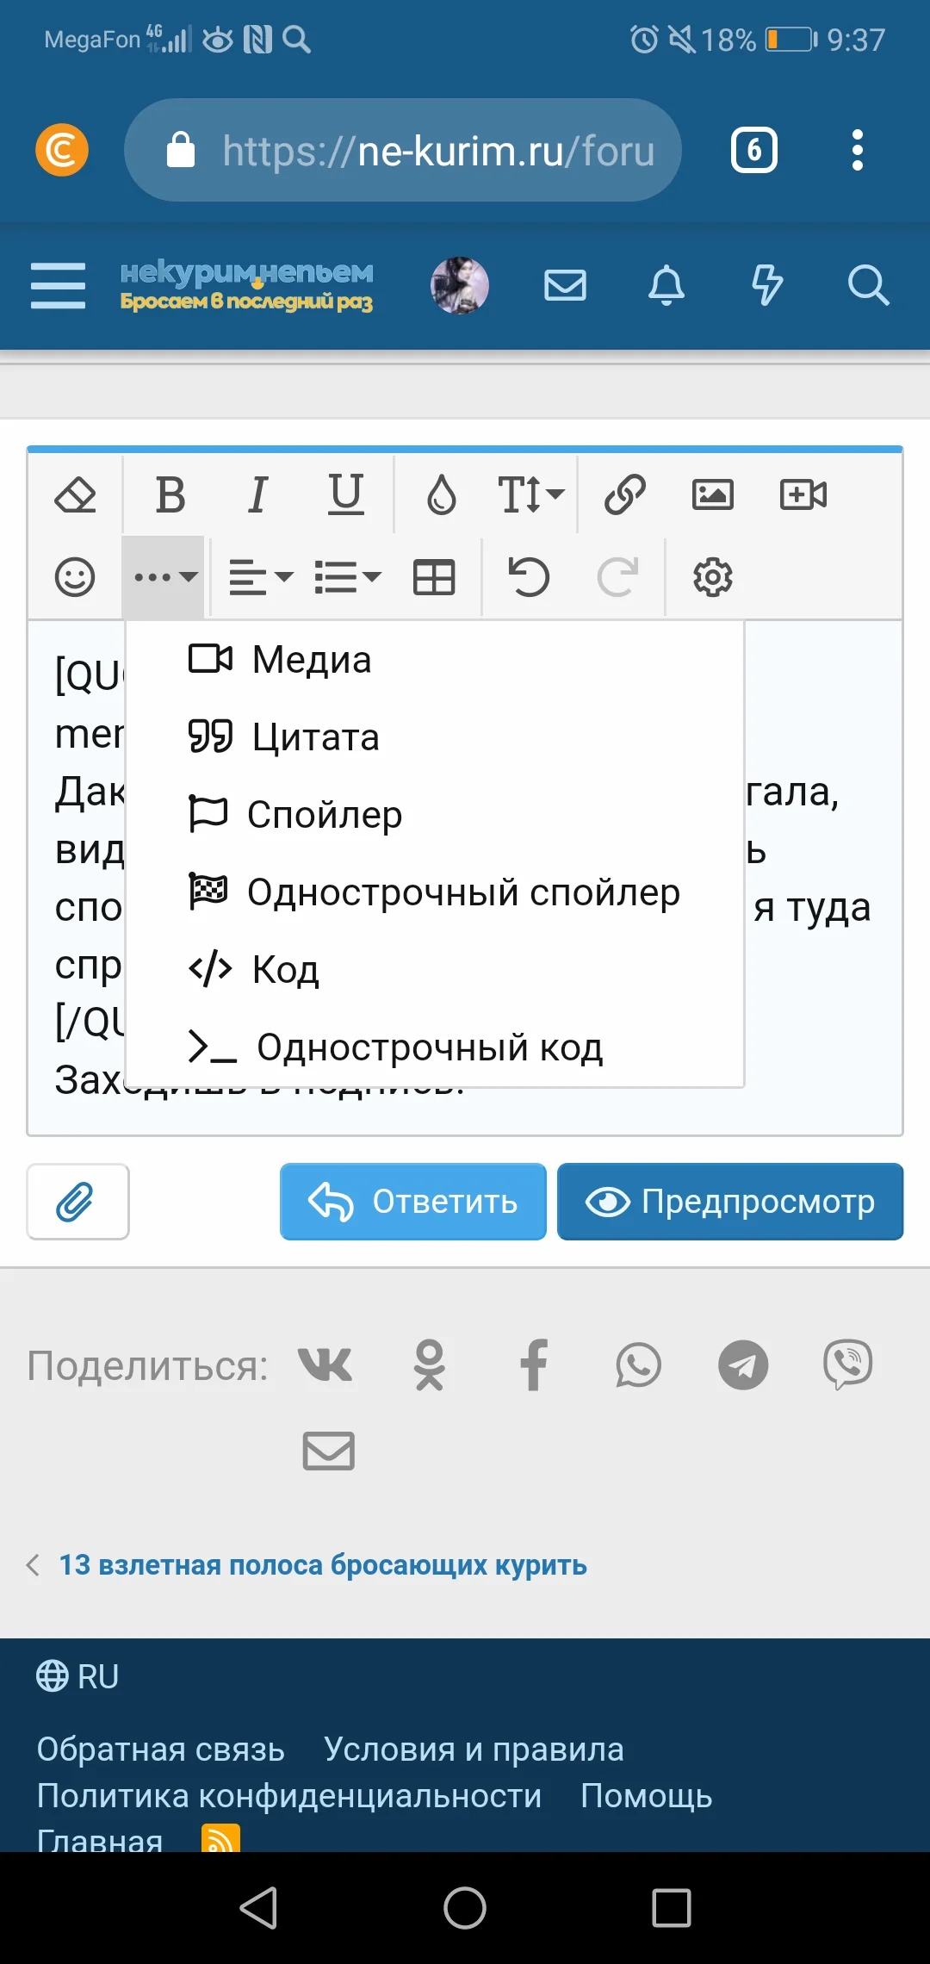930x1964 pixels.
Task: Share via email envelope icon
Action: (x=329, y=1451)
